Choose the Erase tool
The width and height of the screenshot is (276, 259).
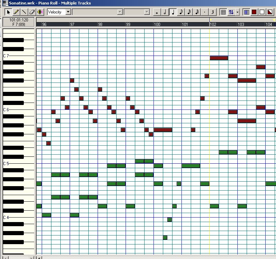coord(31,12)
